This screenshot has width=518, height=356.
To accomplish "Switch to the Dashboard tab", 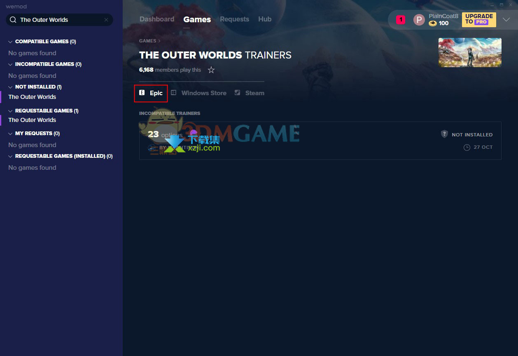I will pyautogui.click(x=157, y=19).
